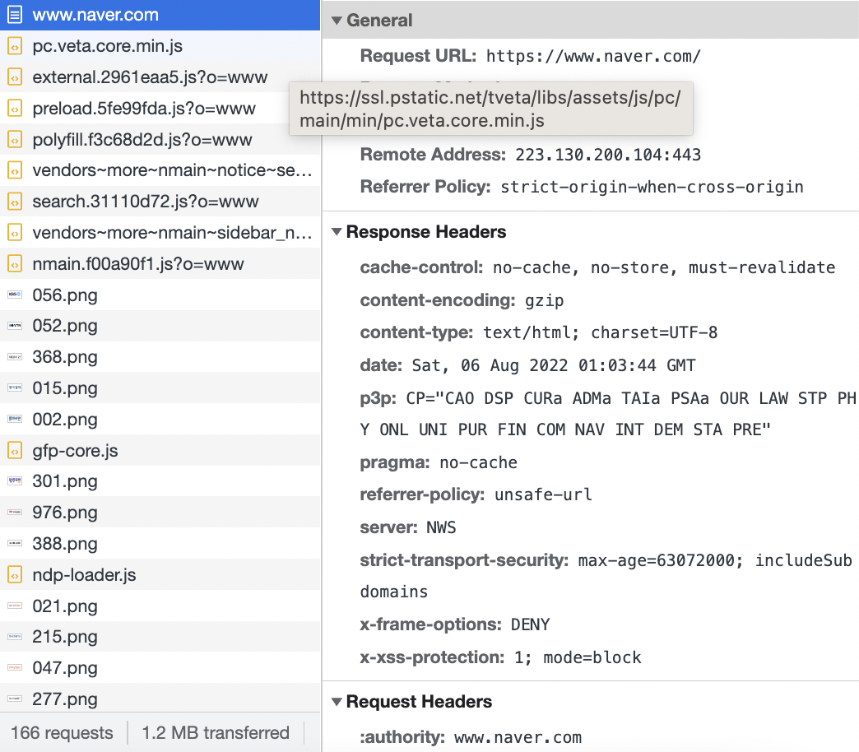This screenshot has height=752, width=859.
Task: Click the image thumbnail for 052.png
Action: (x=15, y=326)
